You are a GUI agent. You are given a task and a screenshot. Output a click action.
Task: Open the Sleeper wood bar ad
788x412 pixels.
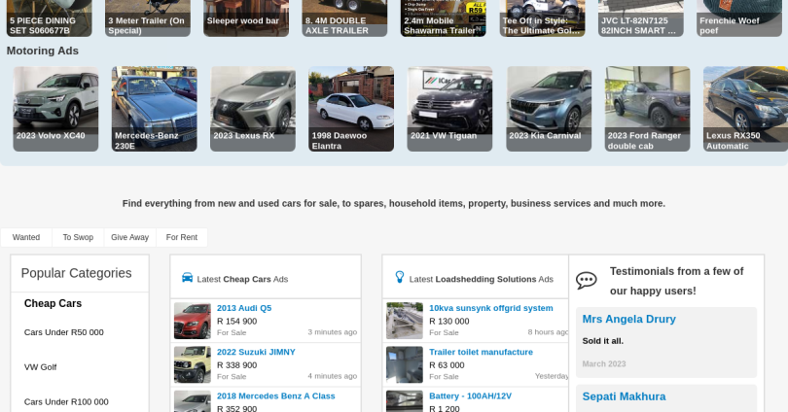(x=246, y=18)
